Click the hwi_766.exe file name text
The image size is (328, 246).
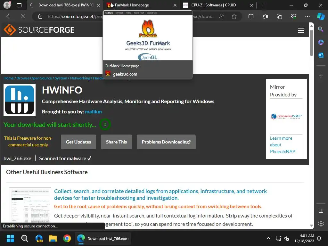(17, 158)
